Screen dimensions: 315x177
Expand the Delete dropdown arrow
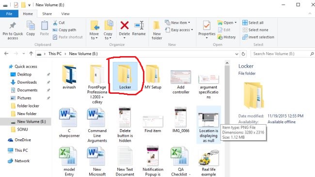(125, 38)
